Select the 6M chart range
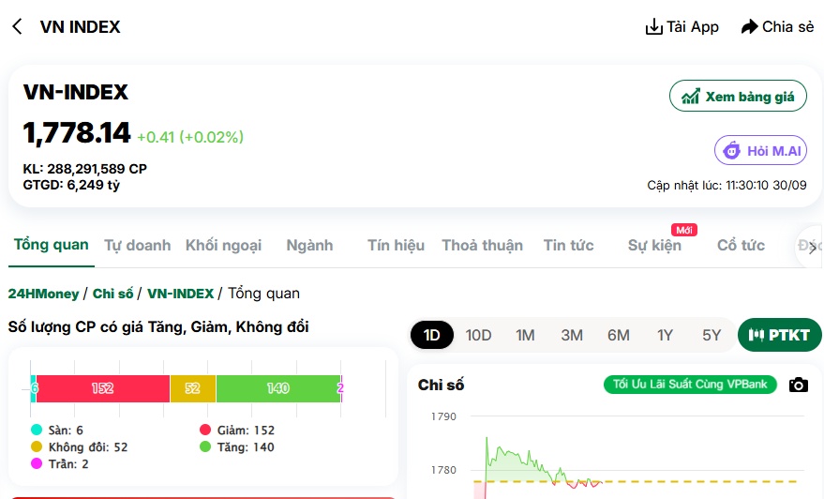 click(x=619, y=335)
